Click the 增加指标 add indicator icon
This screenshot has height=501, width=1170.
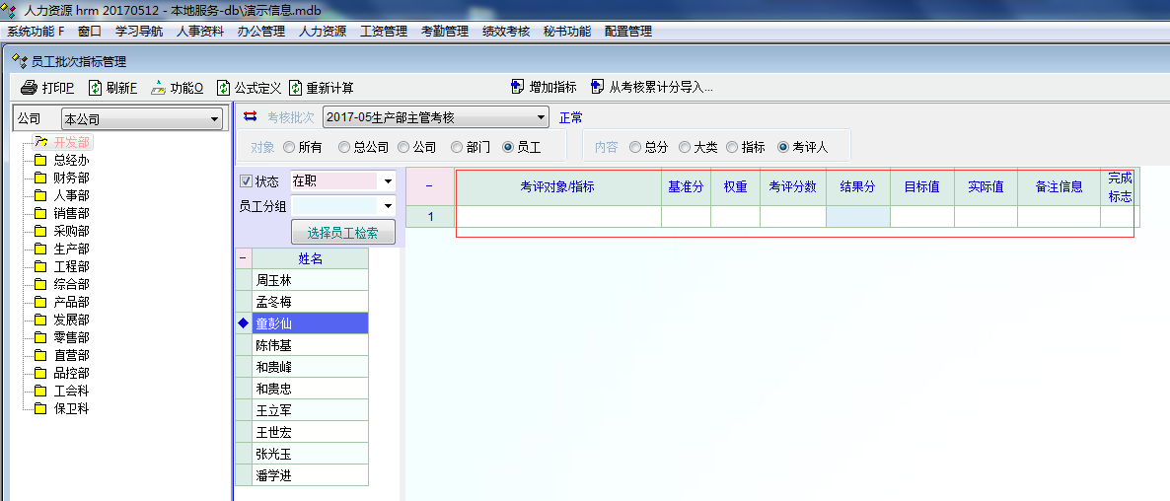tap(518, 87)
